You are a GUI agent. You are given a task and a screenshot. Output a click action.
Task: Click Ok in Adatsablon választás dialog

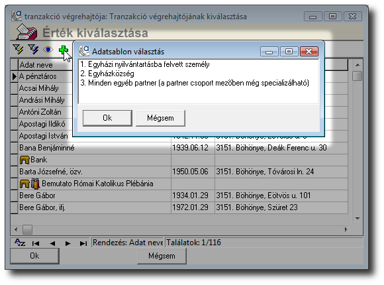click(107, 118)
